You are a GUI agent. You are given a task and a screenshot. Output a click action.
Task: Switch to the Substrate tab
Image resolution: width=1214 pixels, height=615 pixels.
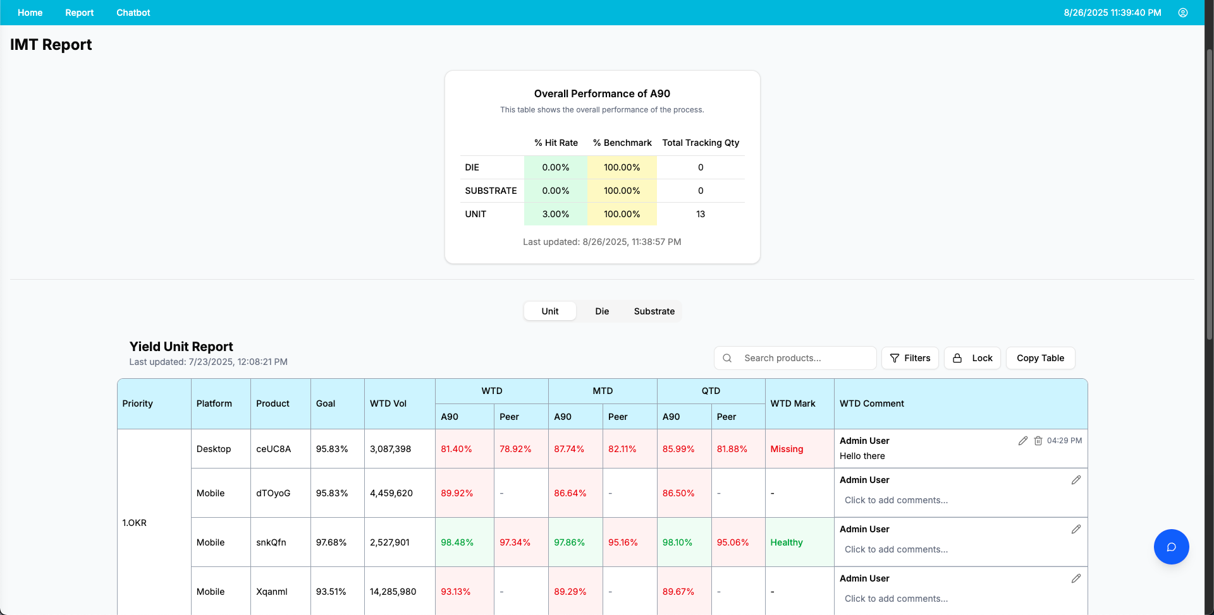pyautogui.click(x=654, y=311)
